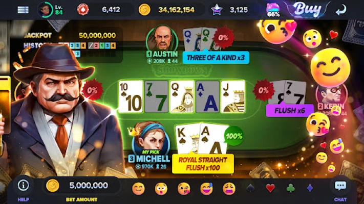Tap the purple star points icon
Screen dimensions: 364x204
pyautogui.click(x=217, y=10)
